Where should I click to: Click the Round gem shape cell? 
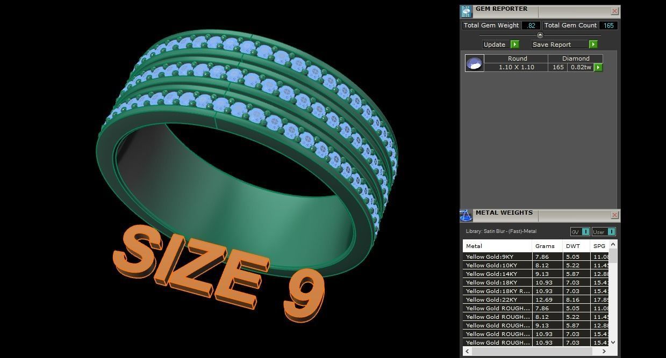tap(516, 59)
